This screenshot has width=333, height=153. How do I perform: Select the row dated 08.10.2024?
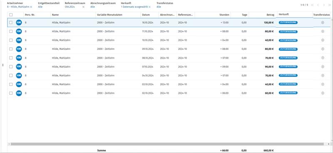pyautogui.click(x=11, y=58)
